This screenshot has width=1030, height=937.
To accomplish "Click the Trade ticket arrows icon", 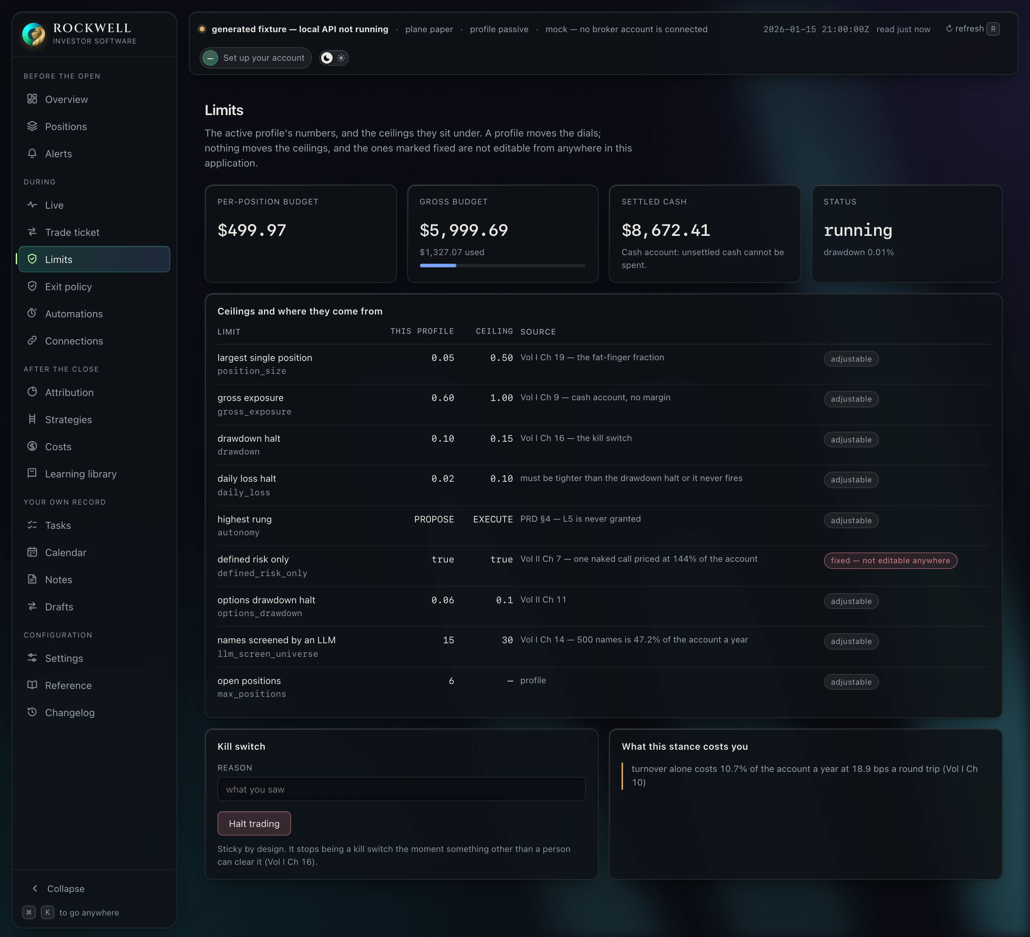I will tap(32, 232).
